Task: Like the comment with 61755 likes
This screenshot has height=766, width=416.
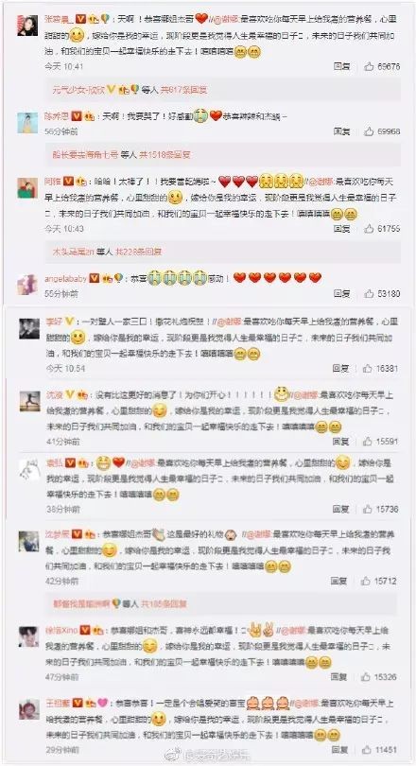Action: pos(369,228)
